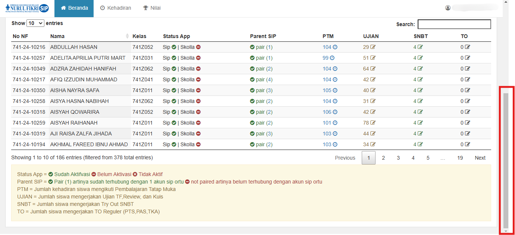The image size is (515, 235).
Task: Open the Nilai menu tab
Action: (x=152, y=8)
